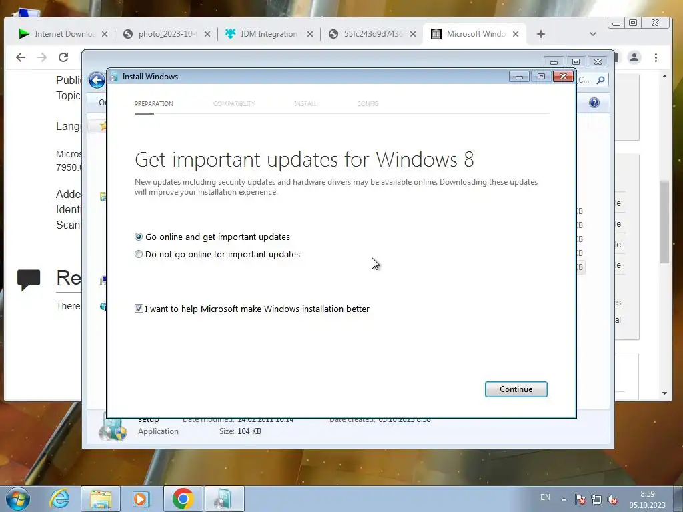
Task: Open the taskbar clock showing 8:59
Action: coord(647,499)
